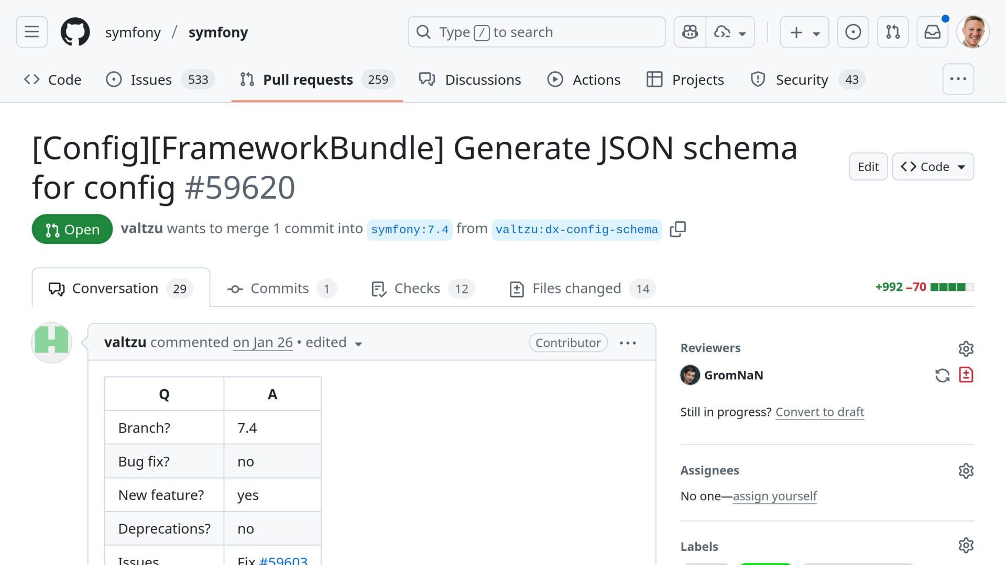Open Assignees settings gear
The width and height of the screenshot is (1006, 565).
coord(966,471)
